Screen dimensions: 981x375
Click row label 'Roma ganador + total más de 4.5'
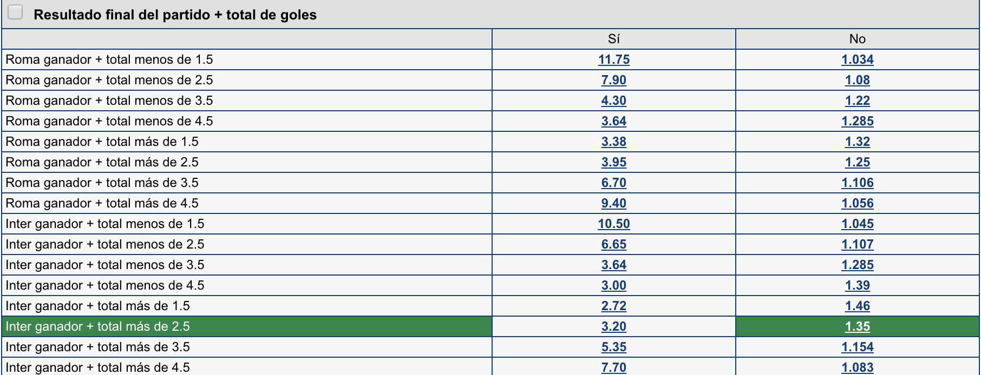(x=102, y=203)
